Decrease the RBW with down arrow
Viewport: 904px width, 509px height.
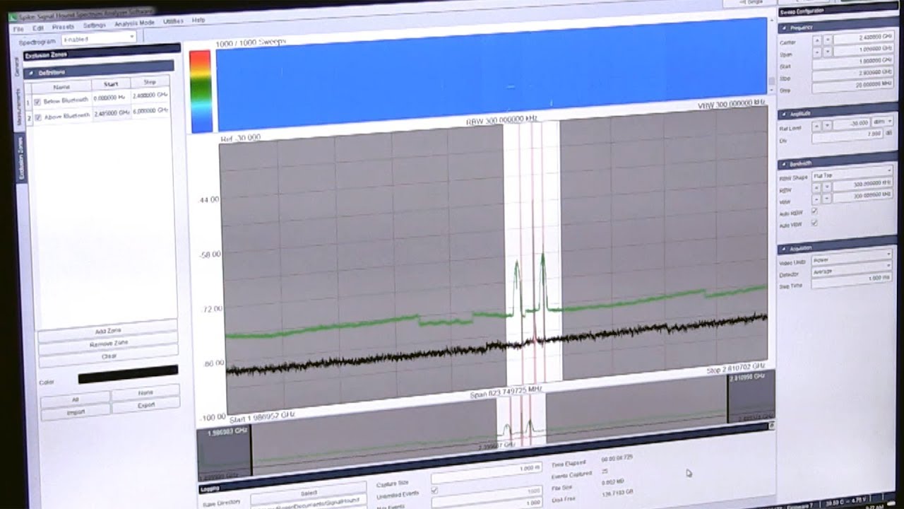(x=828, y=188)
